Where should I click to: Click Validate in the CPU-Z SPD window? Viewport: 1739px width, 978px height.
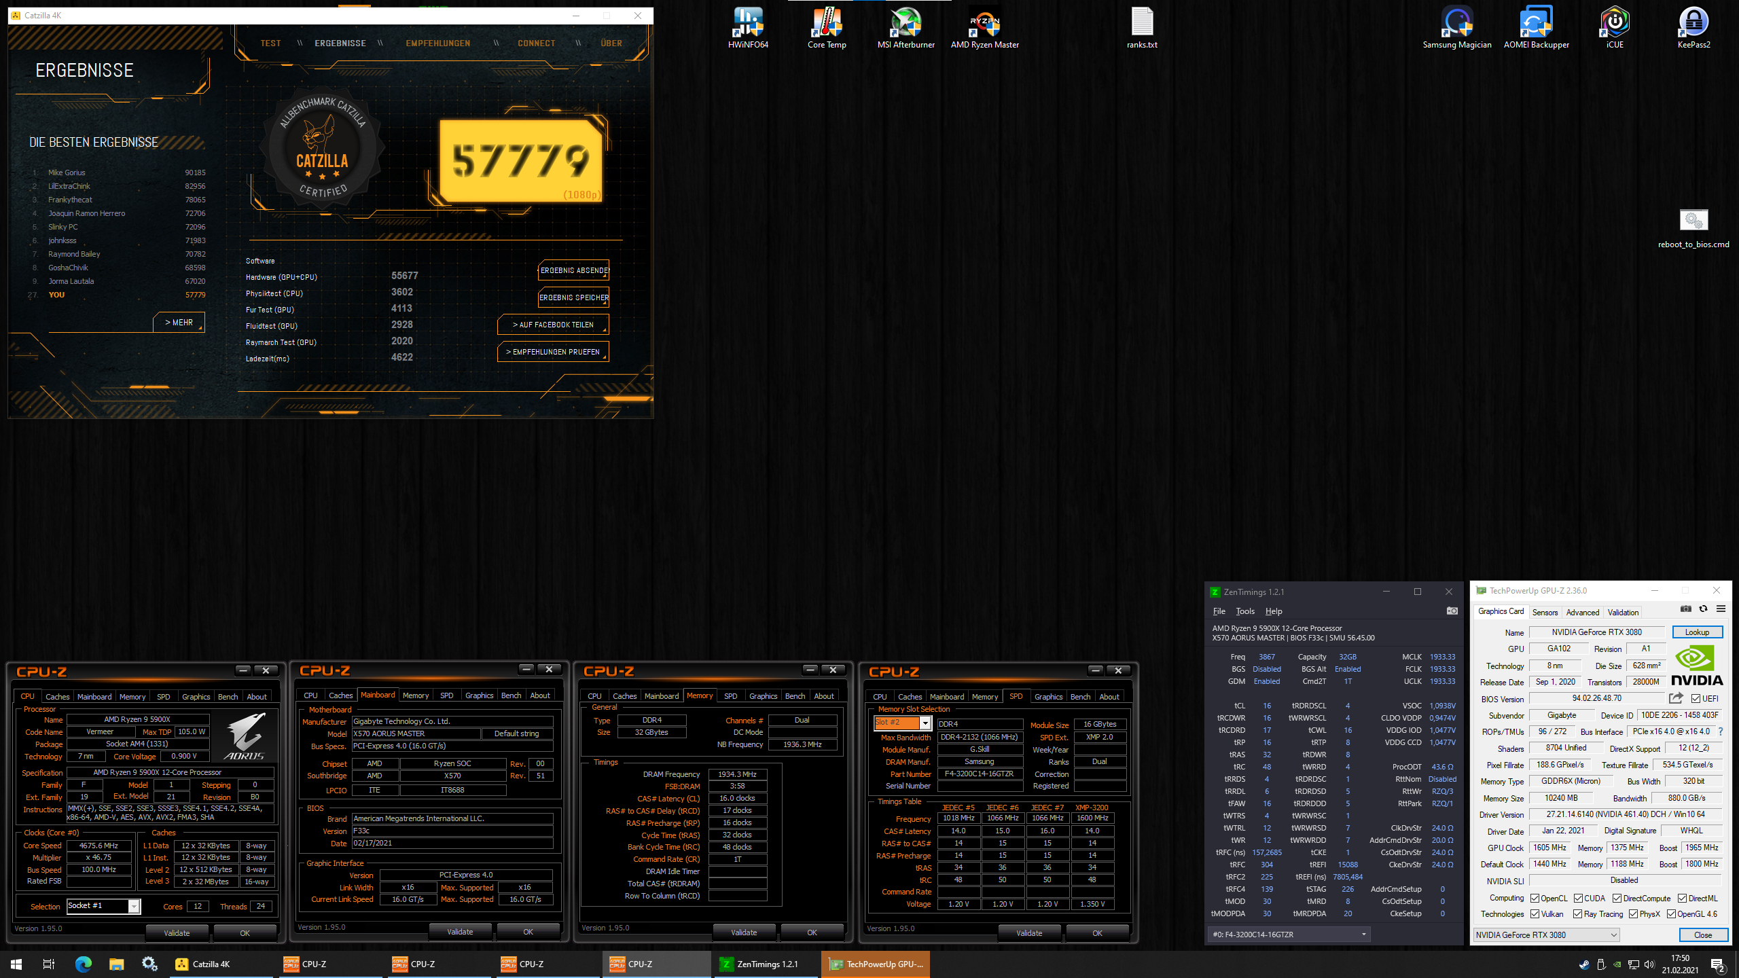point(1028,932)
